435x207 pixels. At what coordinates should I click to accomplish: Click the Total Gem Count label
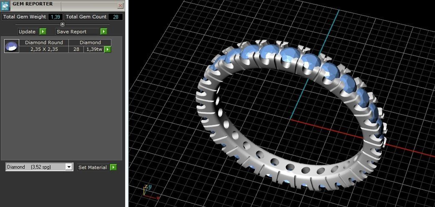[x=86, y=17]
